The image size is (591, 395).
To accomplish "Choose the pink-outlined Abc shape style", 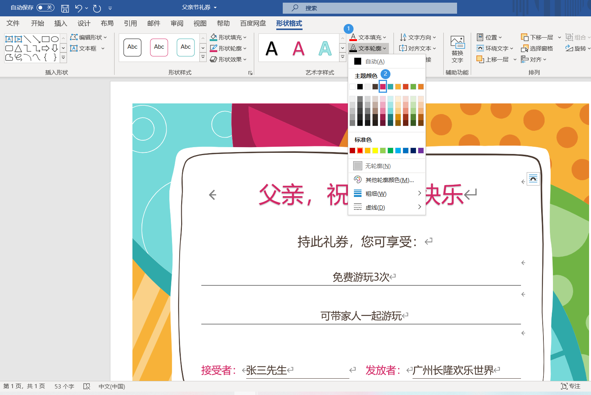I will (159, 48).
